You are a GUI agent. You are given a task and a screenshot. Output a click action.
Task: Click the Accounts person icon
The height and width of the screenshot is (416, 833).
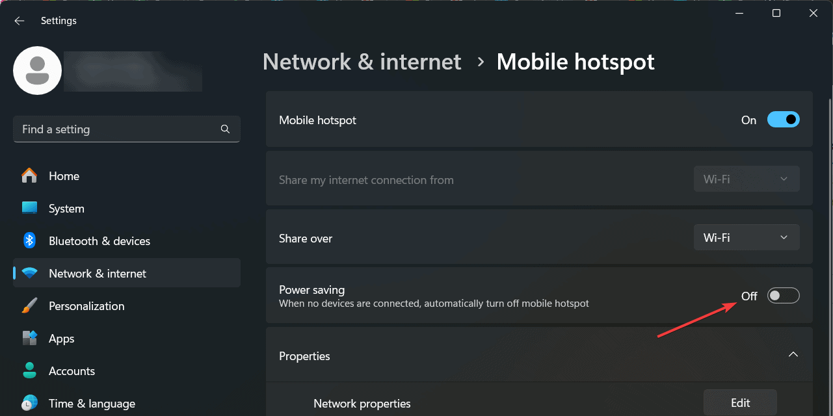pos(29,370)
